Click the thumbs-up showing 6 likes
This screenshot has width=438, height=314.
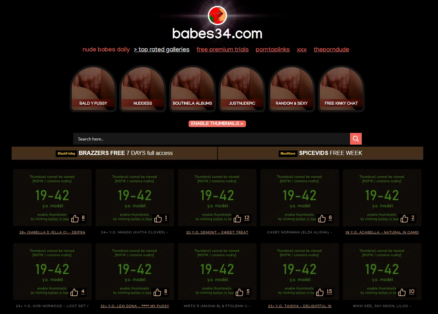(x=322, y=218)
